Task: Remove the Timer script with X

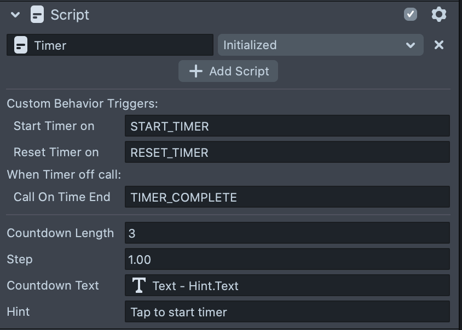Action: [438, 45]
